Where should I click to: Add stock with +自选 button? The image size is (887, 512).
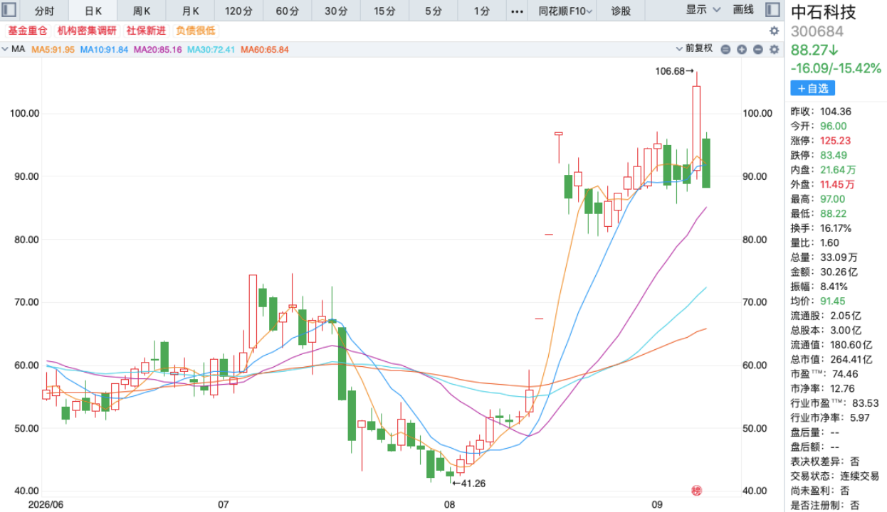tap(812, 88)
